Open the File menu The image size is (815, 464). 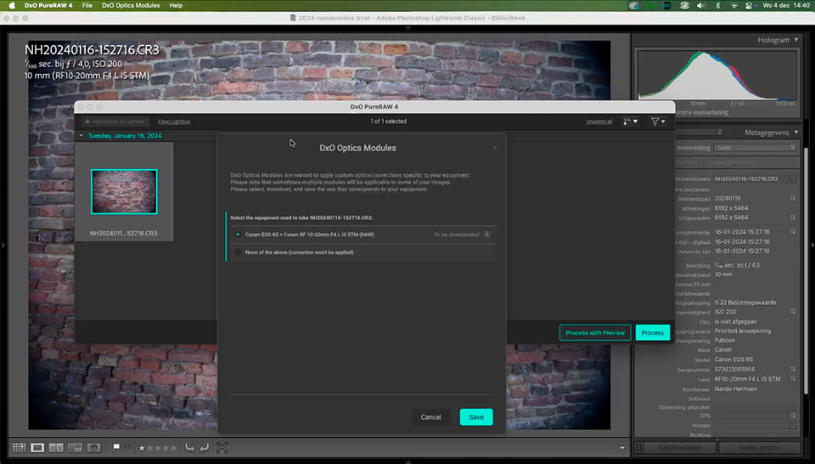click(x=87, y=5)
